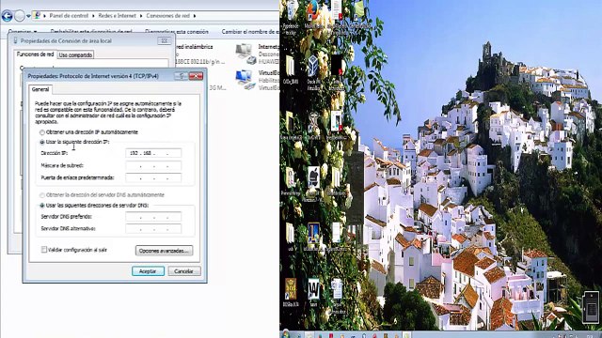602x338 pixels.
Task: Click the Redes e Internet breadcrumb
Action: 117,16
